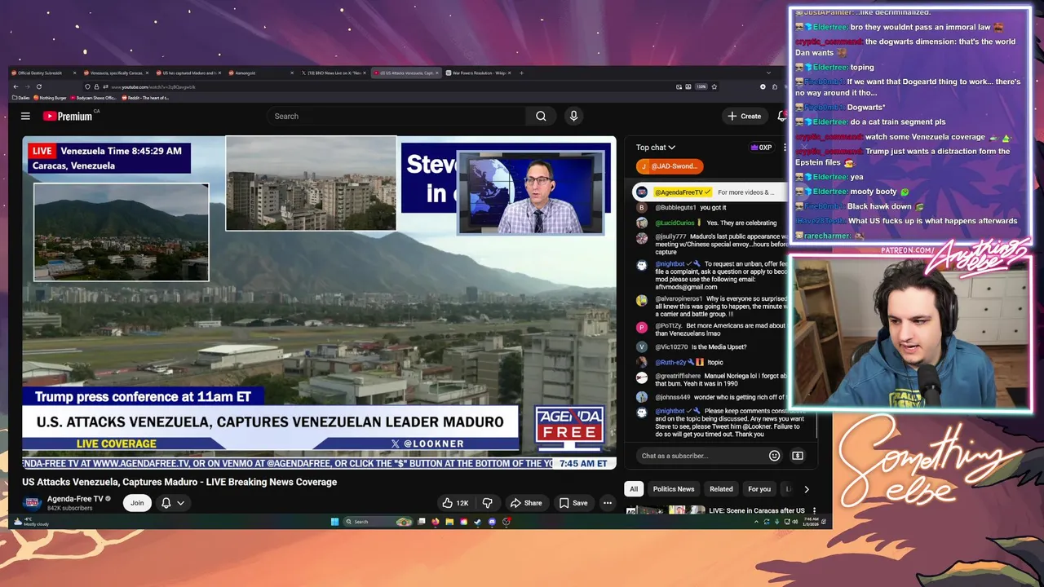The height and width of the screenshot is (587, 1044).
Task: Click the super chat dollar button
Action: click(798, 456)
